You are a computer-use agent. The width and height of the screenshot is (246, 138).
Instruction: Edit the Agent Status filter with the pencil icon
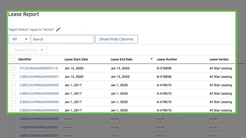coord(58,30)
